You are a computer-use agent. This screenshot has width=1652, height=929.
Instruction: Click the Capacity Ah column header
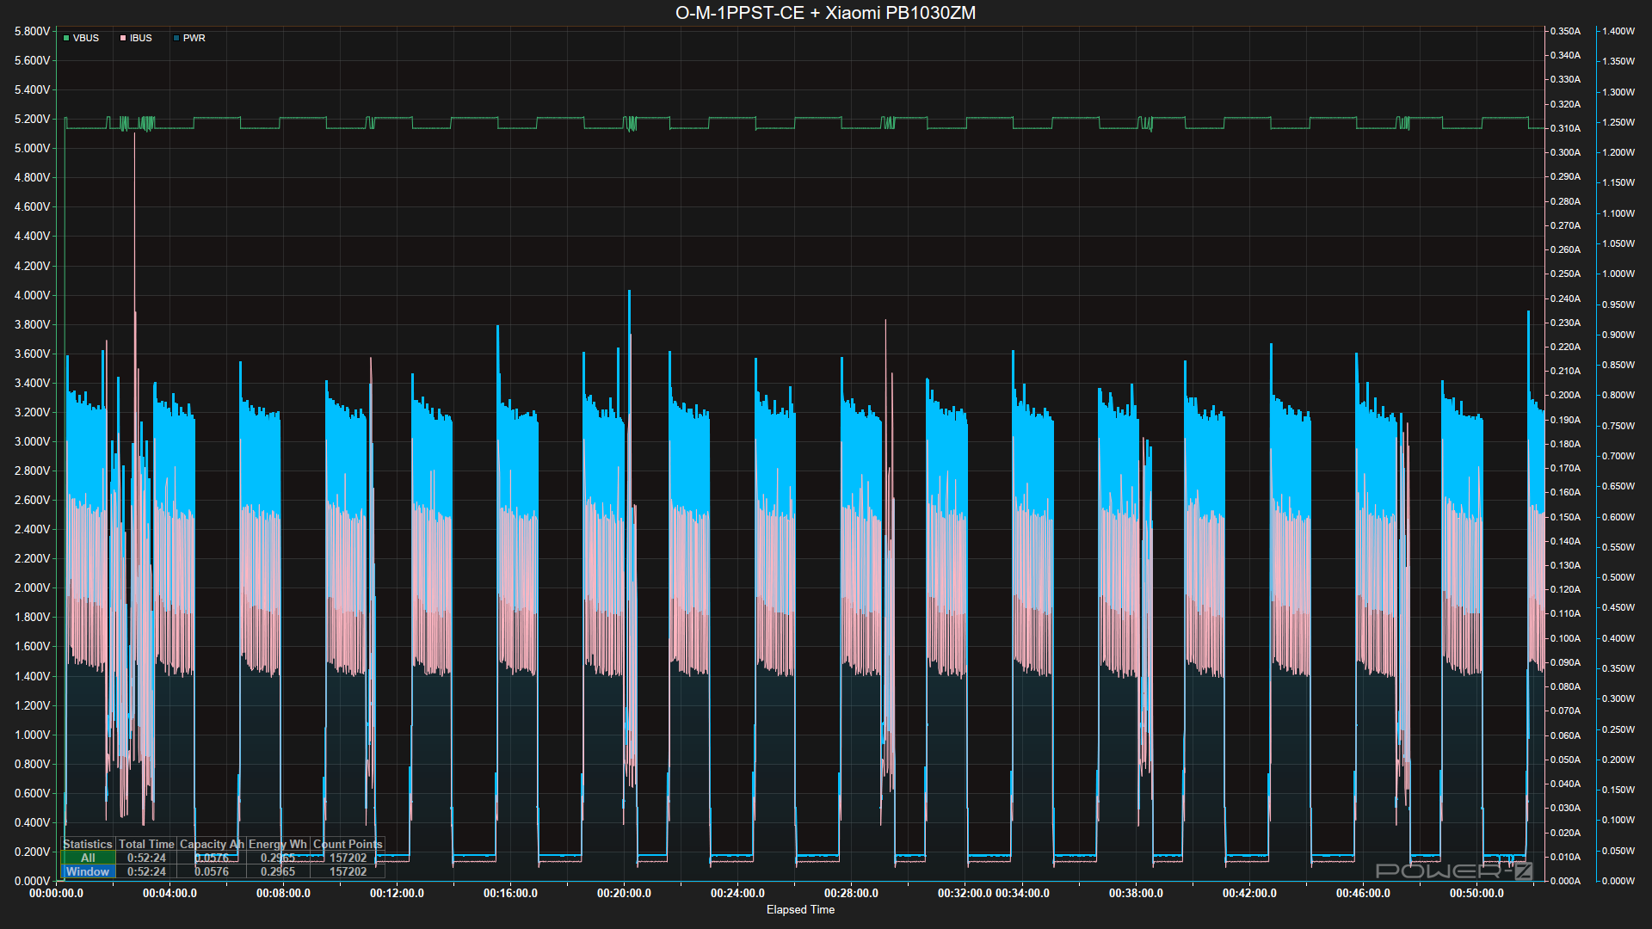(x=212, y=844)
